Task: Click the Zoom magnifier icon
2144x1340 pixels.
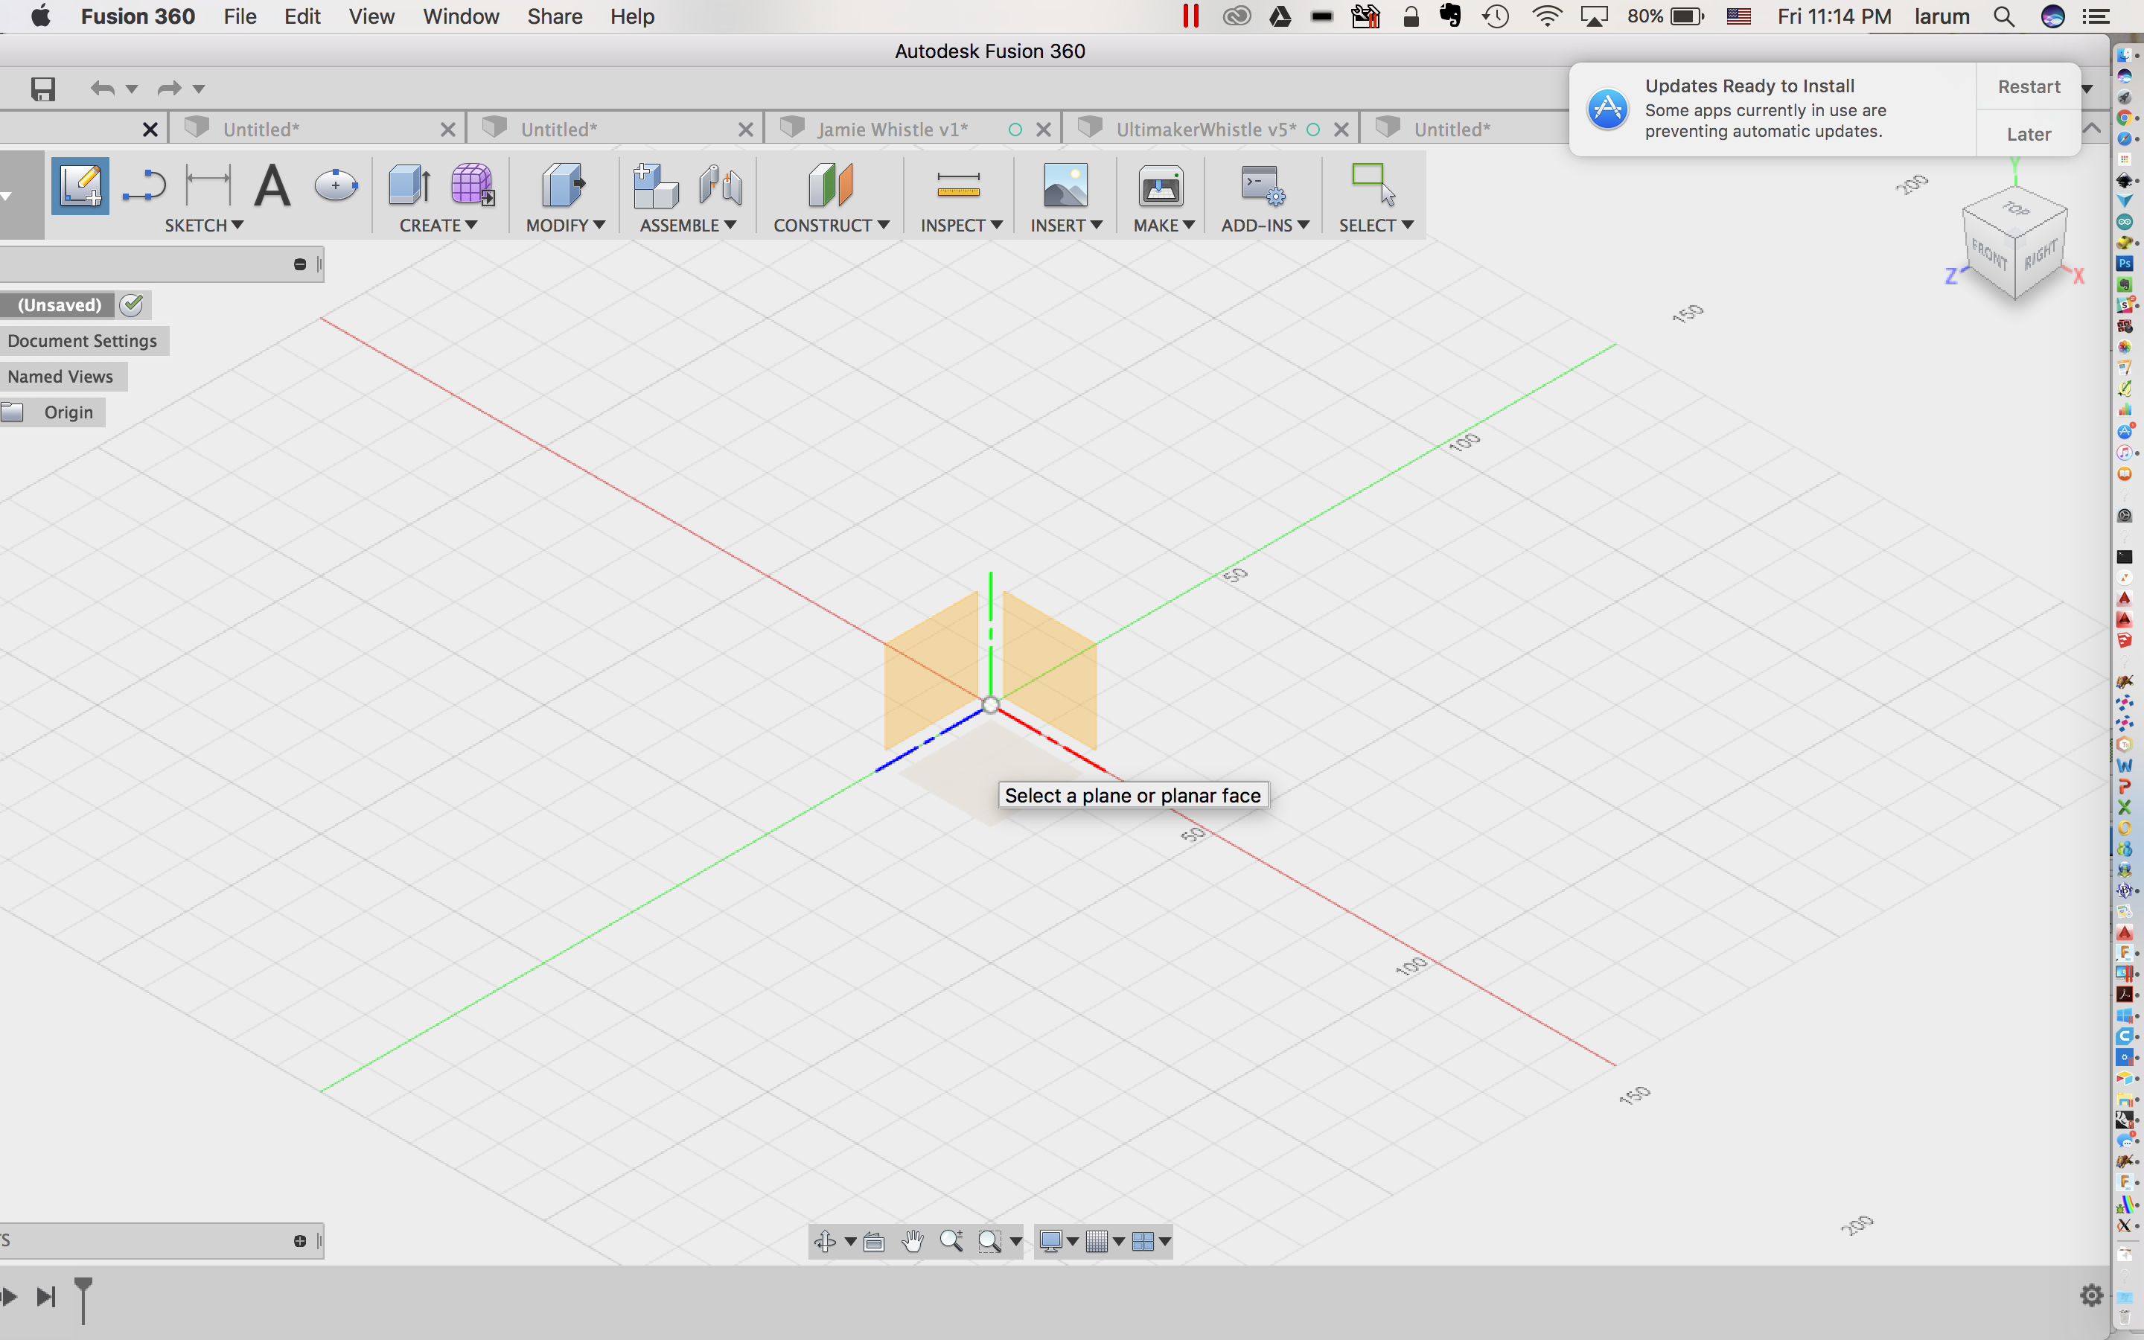Action: [951, 1242]
